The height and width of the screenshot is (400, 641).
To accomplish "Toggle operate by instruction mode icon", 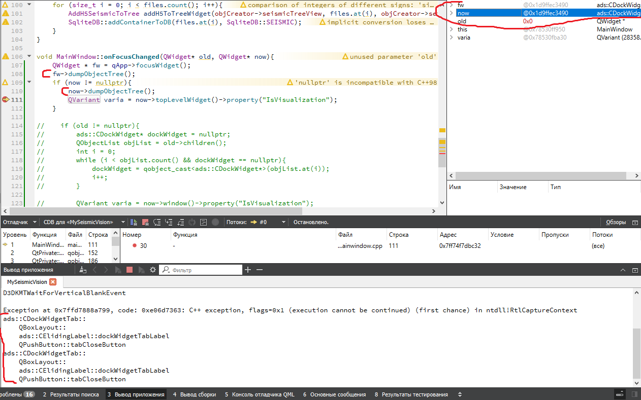I will 203,222.
